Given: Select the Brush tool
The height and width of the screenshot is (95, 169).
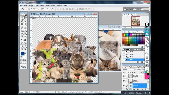Looking at the screenshot, I should tap(25, 28).
